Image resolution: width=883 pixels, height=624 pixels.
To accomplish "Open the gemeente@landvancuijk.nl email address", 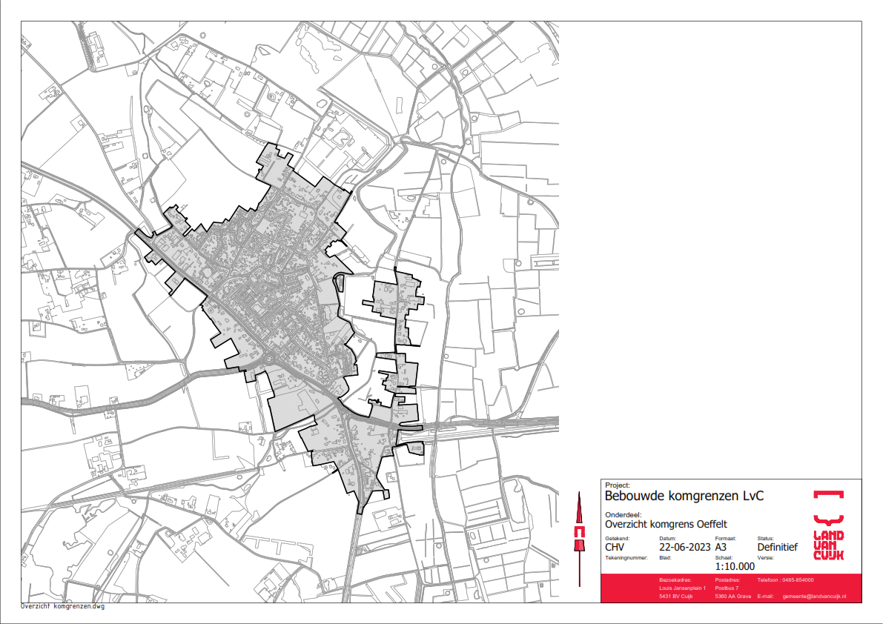I will 814,597.
